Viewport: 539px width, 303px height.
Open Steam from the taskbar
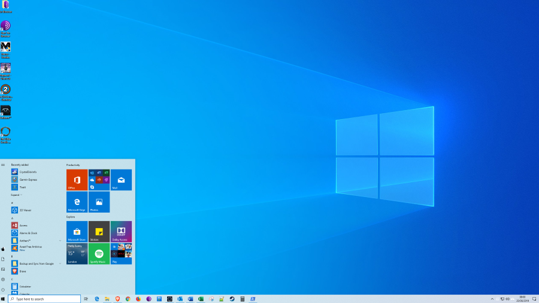click(x=232, y=299)
